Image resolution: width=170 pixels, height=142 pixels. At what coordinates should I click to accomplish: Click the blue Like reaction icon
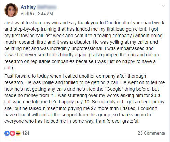coord(7,133)
